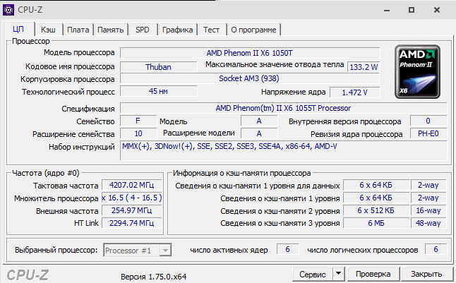Click the 48-way associativity value

[x=428, y=223]
